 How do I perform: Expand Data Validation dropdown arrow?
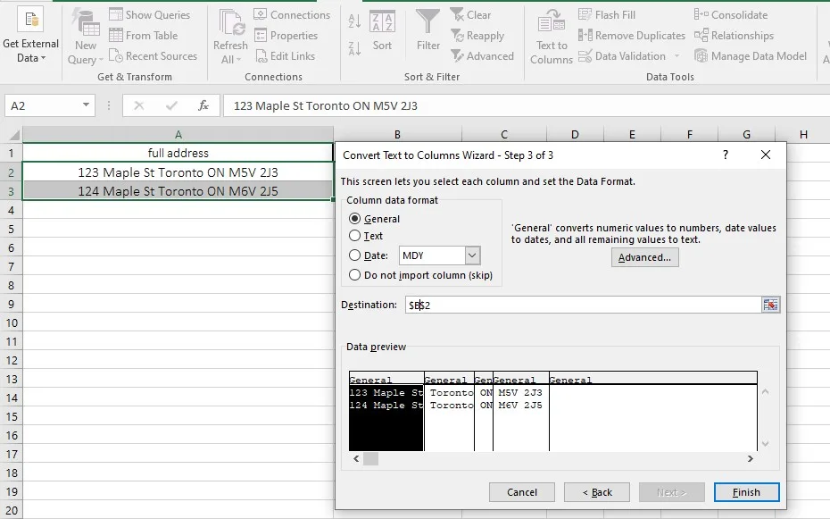(x=676, y=55)
